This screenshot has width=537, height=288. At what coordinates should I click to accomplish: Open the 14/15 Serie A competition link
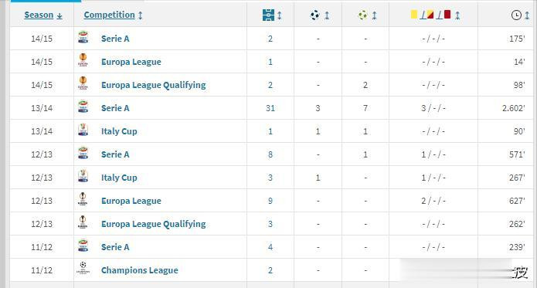click(115, 39)
